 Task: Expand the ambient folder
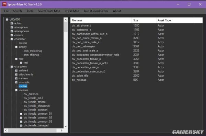[x=16, y=70]
